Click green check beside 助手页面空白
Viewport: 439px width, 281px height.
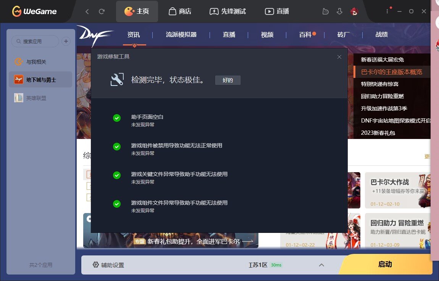pos(117,118)
